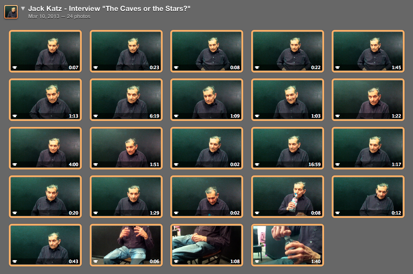Click the camera icon on the 0:07 clip
This screenshot has width=413, height=274.
point(15,67)
